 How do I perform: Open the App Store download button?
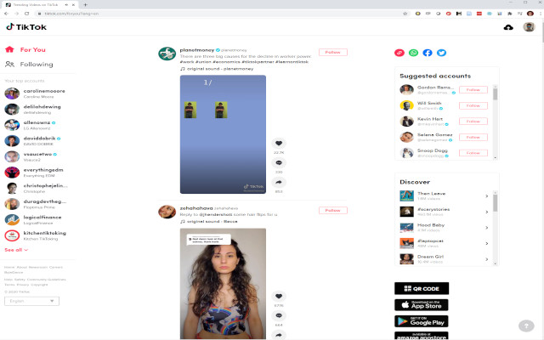(422, 304)
